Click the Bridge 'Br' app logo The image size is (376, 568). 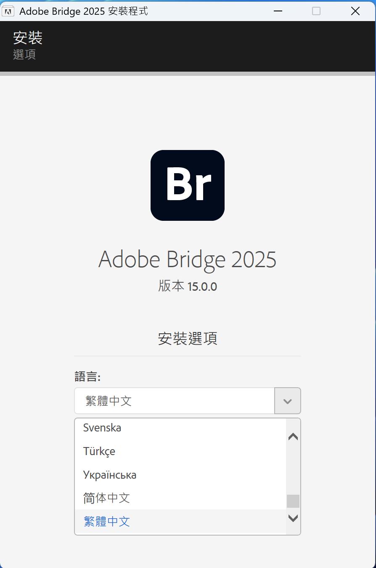click(x=188, y=185)
